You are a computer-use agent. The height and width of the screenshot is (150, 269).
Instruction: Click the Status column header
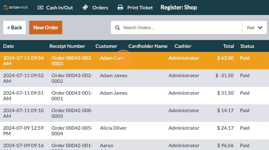[247, 46]
